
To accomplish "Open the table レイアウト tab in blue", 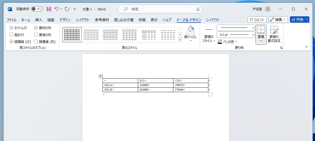I will 213,20.
